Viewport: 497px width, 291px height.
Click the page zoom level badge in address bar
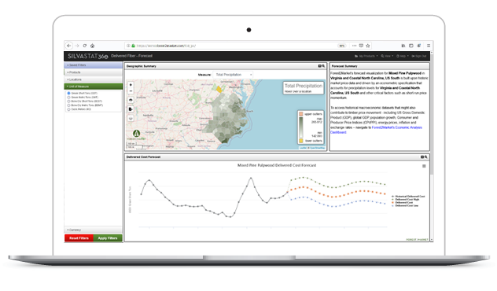point(341,46)
